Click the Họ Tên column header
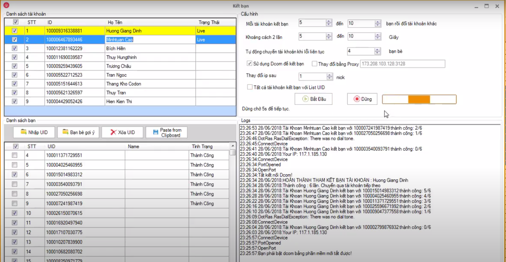Viewport: 506px width, 262px height. (150, 22)
